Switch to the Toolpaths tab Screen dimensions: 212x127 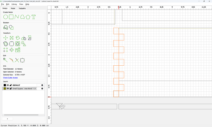pos(22,8)
